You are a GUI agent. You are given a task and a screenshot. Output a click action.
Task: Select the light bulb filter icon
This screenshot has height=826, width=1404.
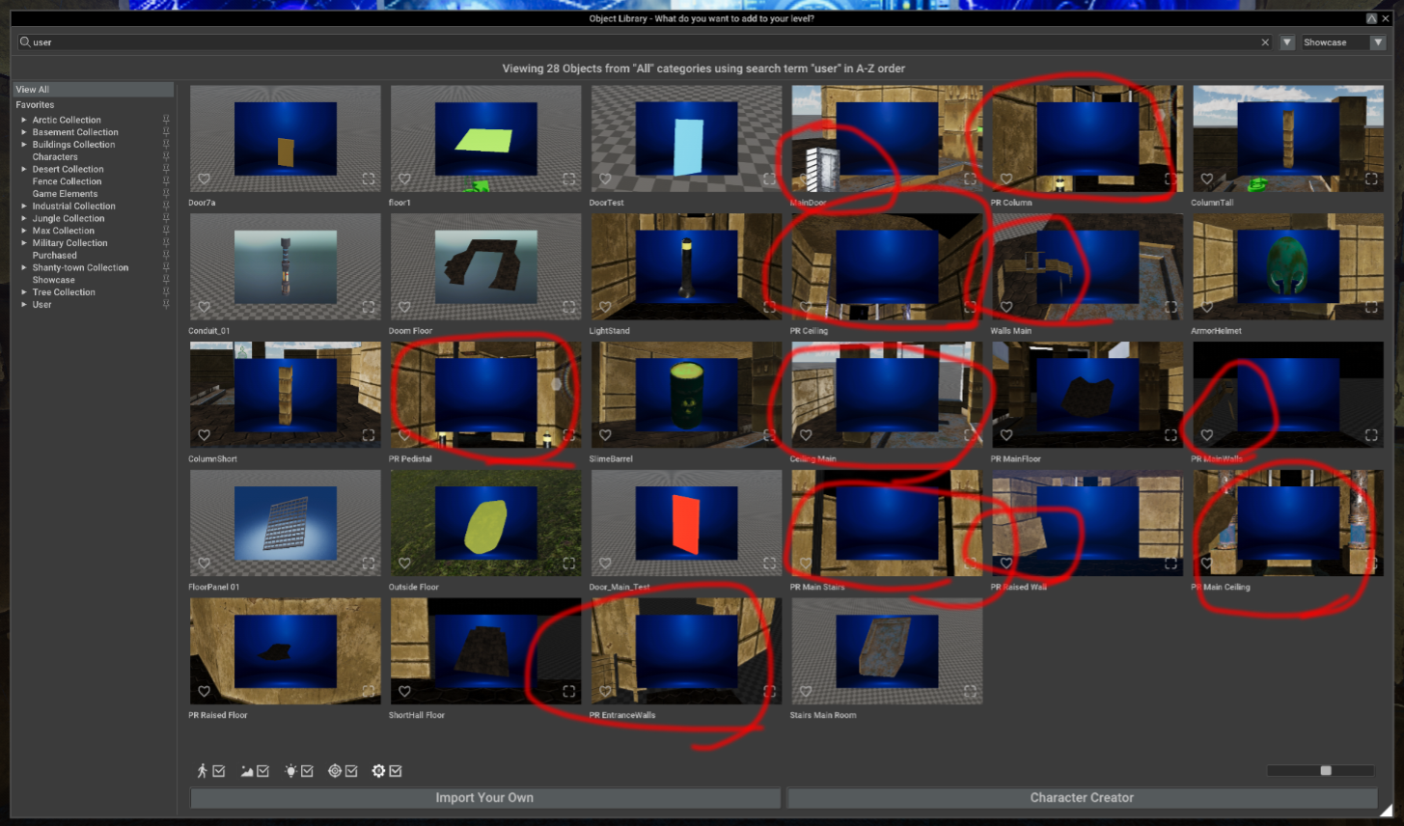click(290, 770)
